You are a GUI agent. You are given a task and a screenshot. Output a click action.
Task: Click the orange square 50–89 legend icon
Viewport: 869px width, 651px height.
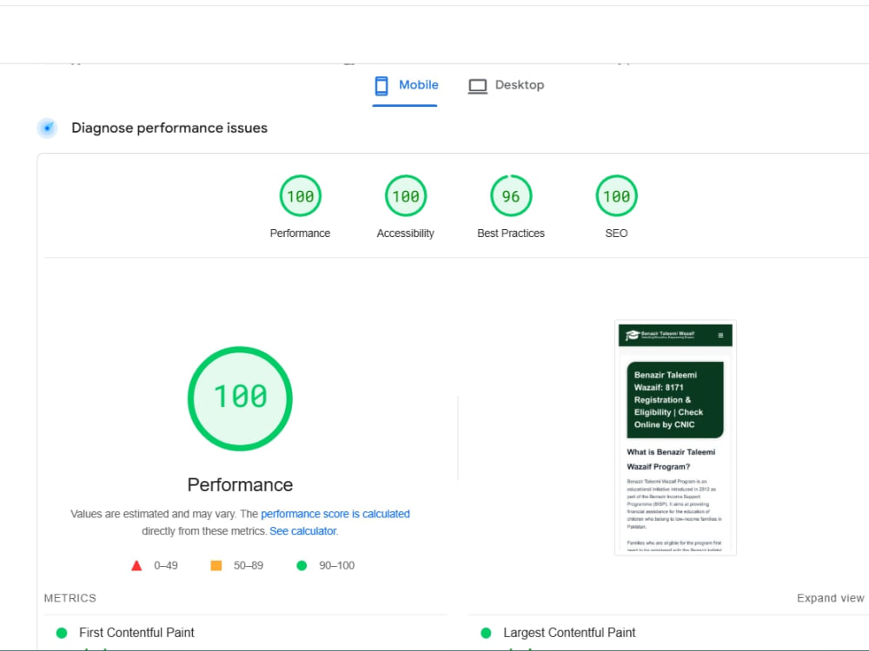(216, 565)
